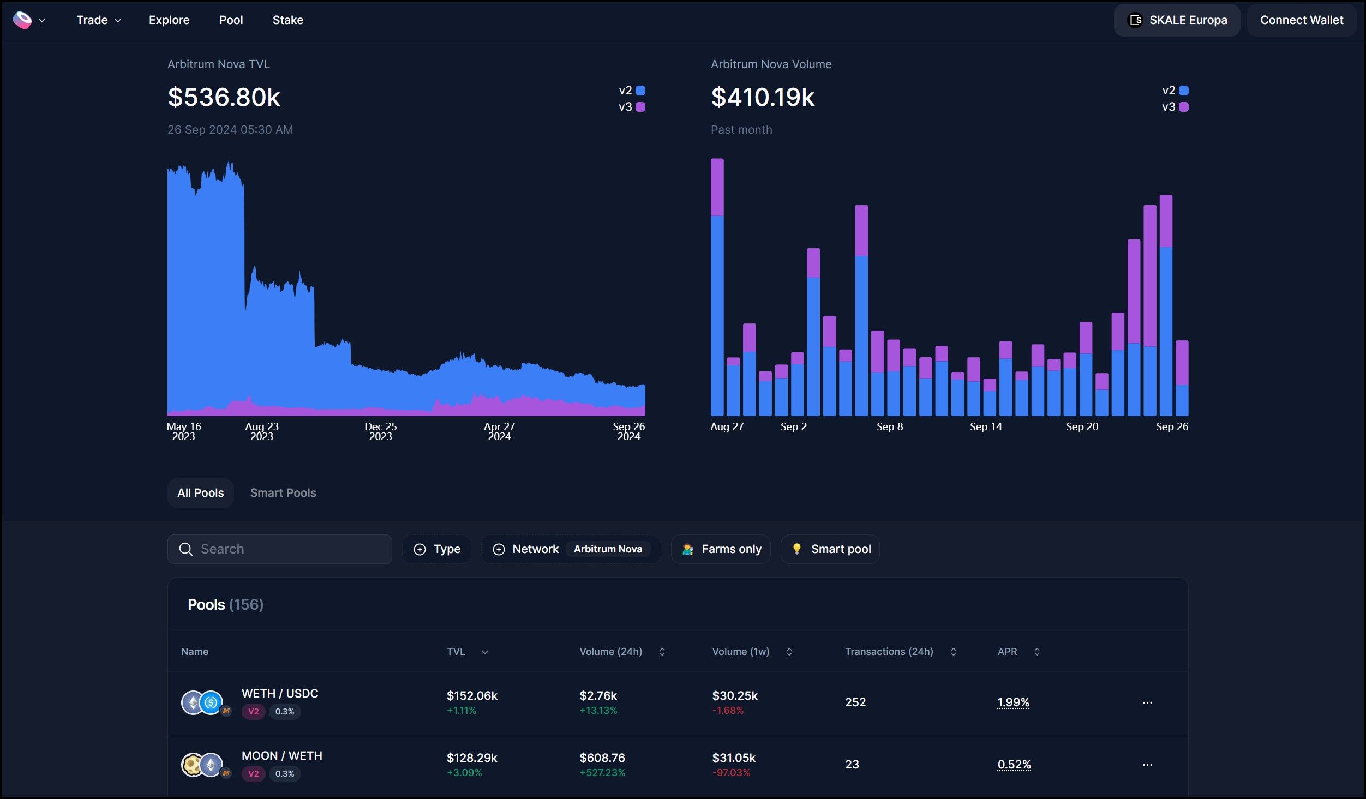This screenshot has height=799, width=1366.
Task: Click the MOON / WETH token pair icons
Action: 202,765
